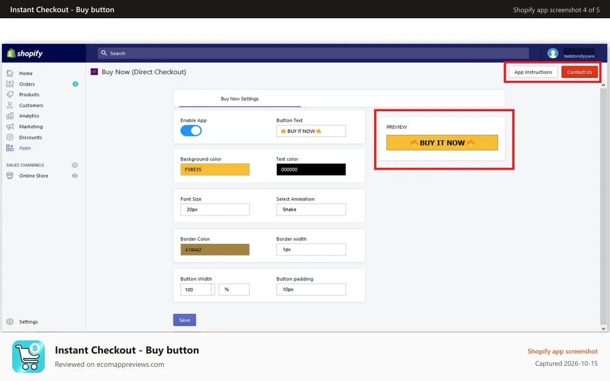Open the Apps grid icon
The image size is (610, 381).
point(10,148)
